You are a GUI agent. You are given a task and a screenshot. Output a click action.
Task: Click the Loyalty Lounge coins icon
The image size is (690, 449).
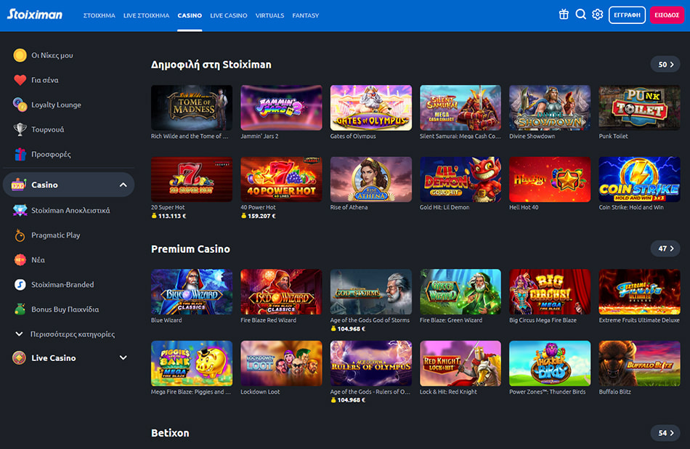(20, 105)
